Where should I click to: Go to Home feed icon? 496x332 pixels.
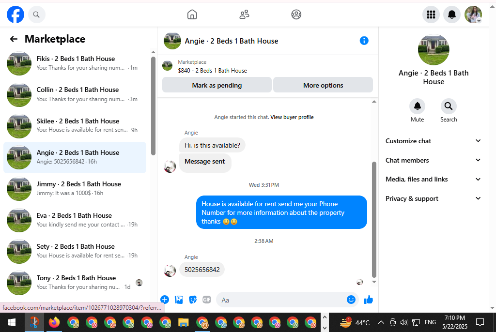click(x=192, y=15)
